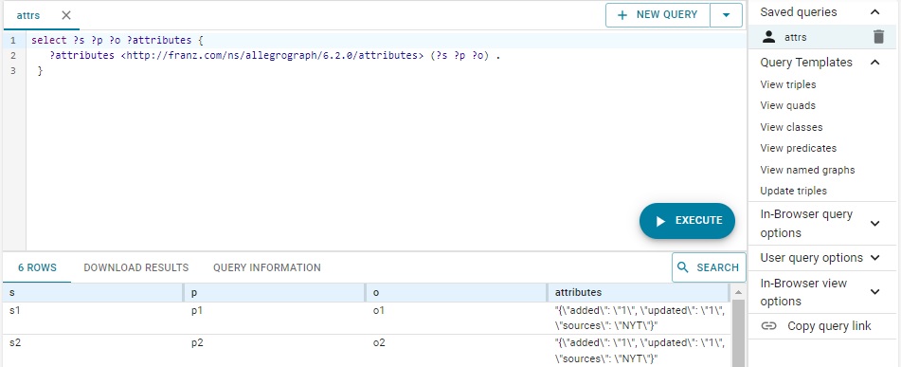Choose the View classes template

coord(791,127)
